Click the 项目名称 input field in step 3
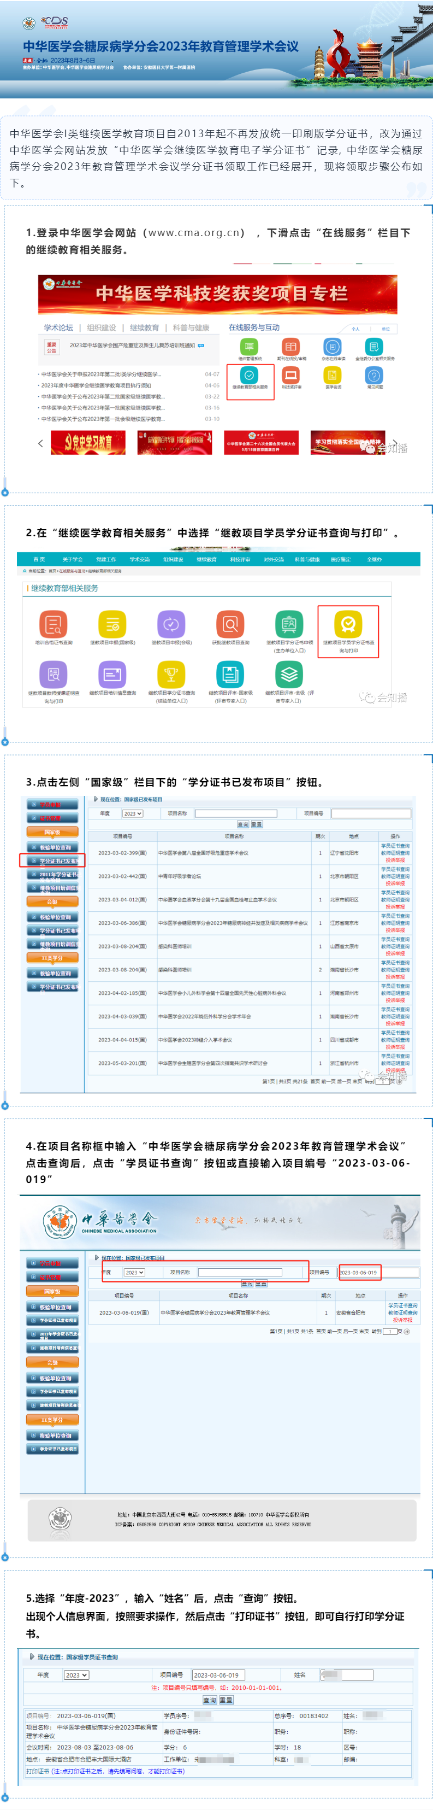This screenshot has height=1810, width=433. (236, 813)
